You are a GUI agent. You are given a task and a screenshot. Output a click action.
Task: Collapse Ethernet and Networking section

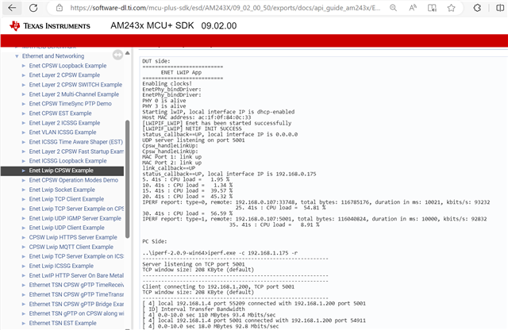(x=17, y=56)
